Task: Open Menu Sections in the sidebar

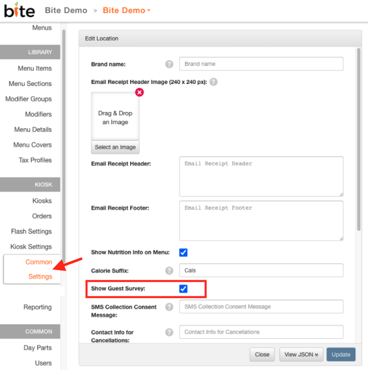Action: 30,84
